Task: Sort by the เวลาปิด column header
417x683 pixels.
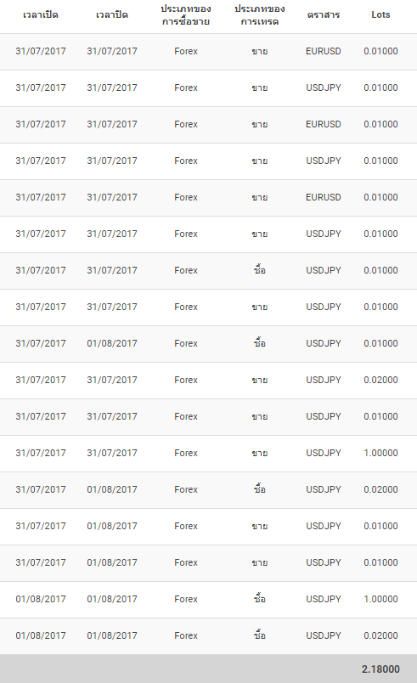Action: tap(112, 15)
